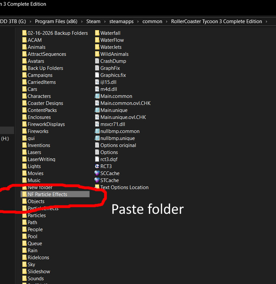276x284 pixels.
Task: Click the rct3.dgf file icon
Action: [x=97, y=159]
